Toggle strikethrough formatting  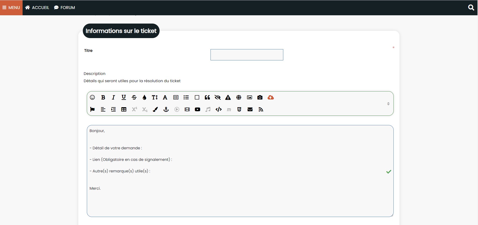[134, 97]
